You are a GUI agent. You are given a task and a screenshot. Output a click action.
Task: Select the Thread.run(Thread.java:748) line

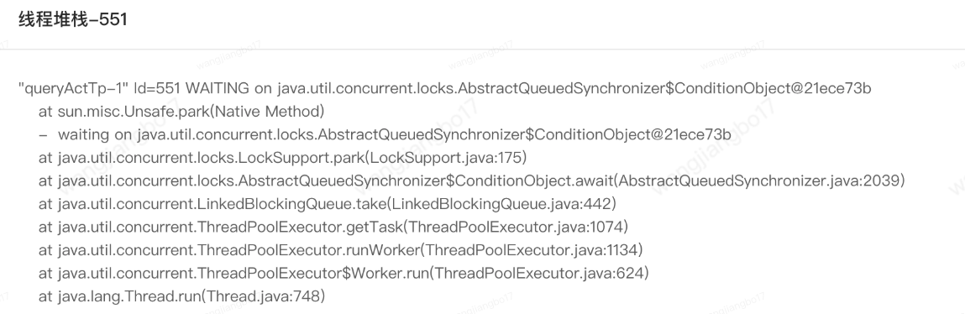181,296
